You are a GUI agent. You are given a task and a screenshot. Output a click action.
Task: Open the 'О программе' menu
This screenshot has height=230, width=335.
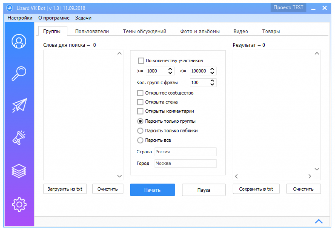click(x=54, y=18)
